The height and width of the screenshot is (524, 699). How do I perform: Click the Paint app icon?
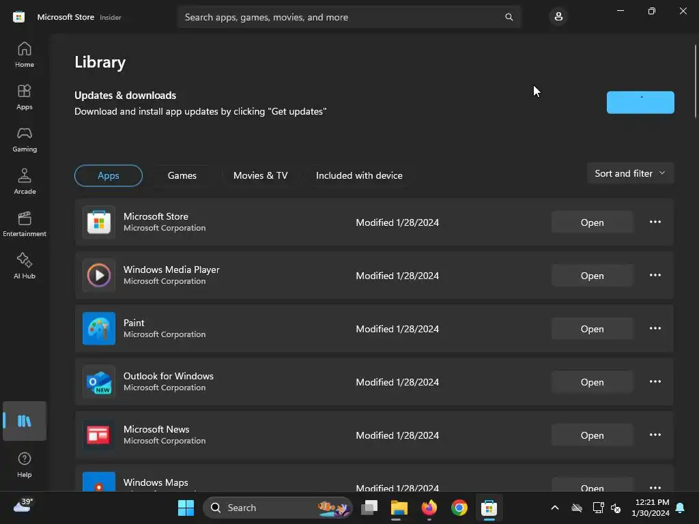[x=99, y=328]
